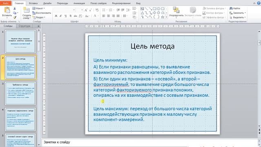Switch to Структура outline pane tab
This screenshot has width=261, height=147.
click(24, 26)
